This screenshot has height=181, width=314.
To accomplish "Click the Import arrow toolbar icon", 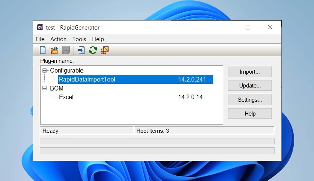I will point(81,50).
